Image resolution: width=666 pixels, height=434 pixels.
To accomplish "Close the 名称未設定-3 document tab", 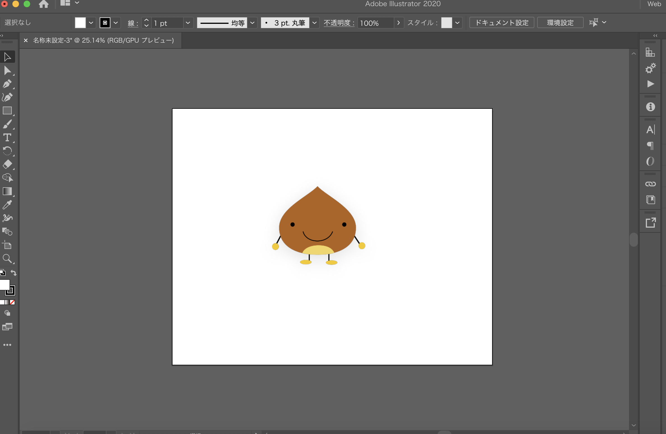I will (26, 40).
